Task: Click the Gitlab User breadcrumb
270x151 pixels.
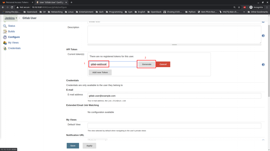Action: [30, 18]
